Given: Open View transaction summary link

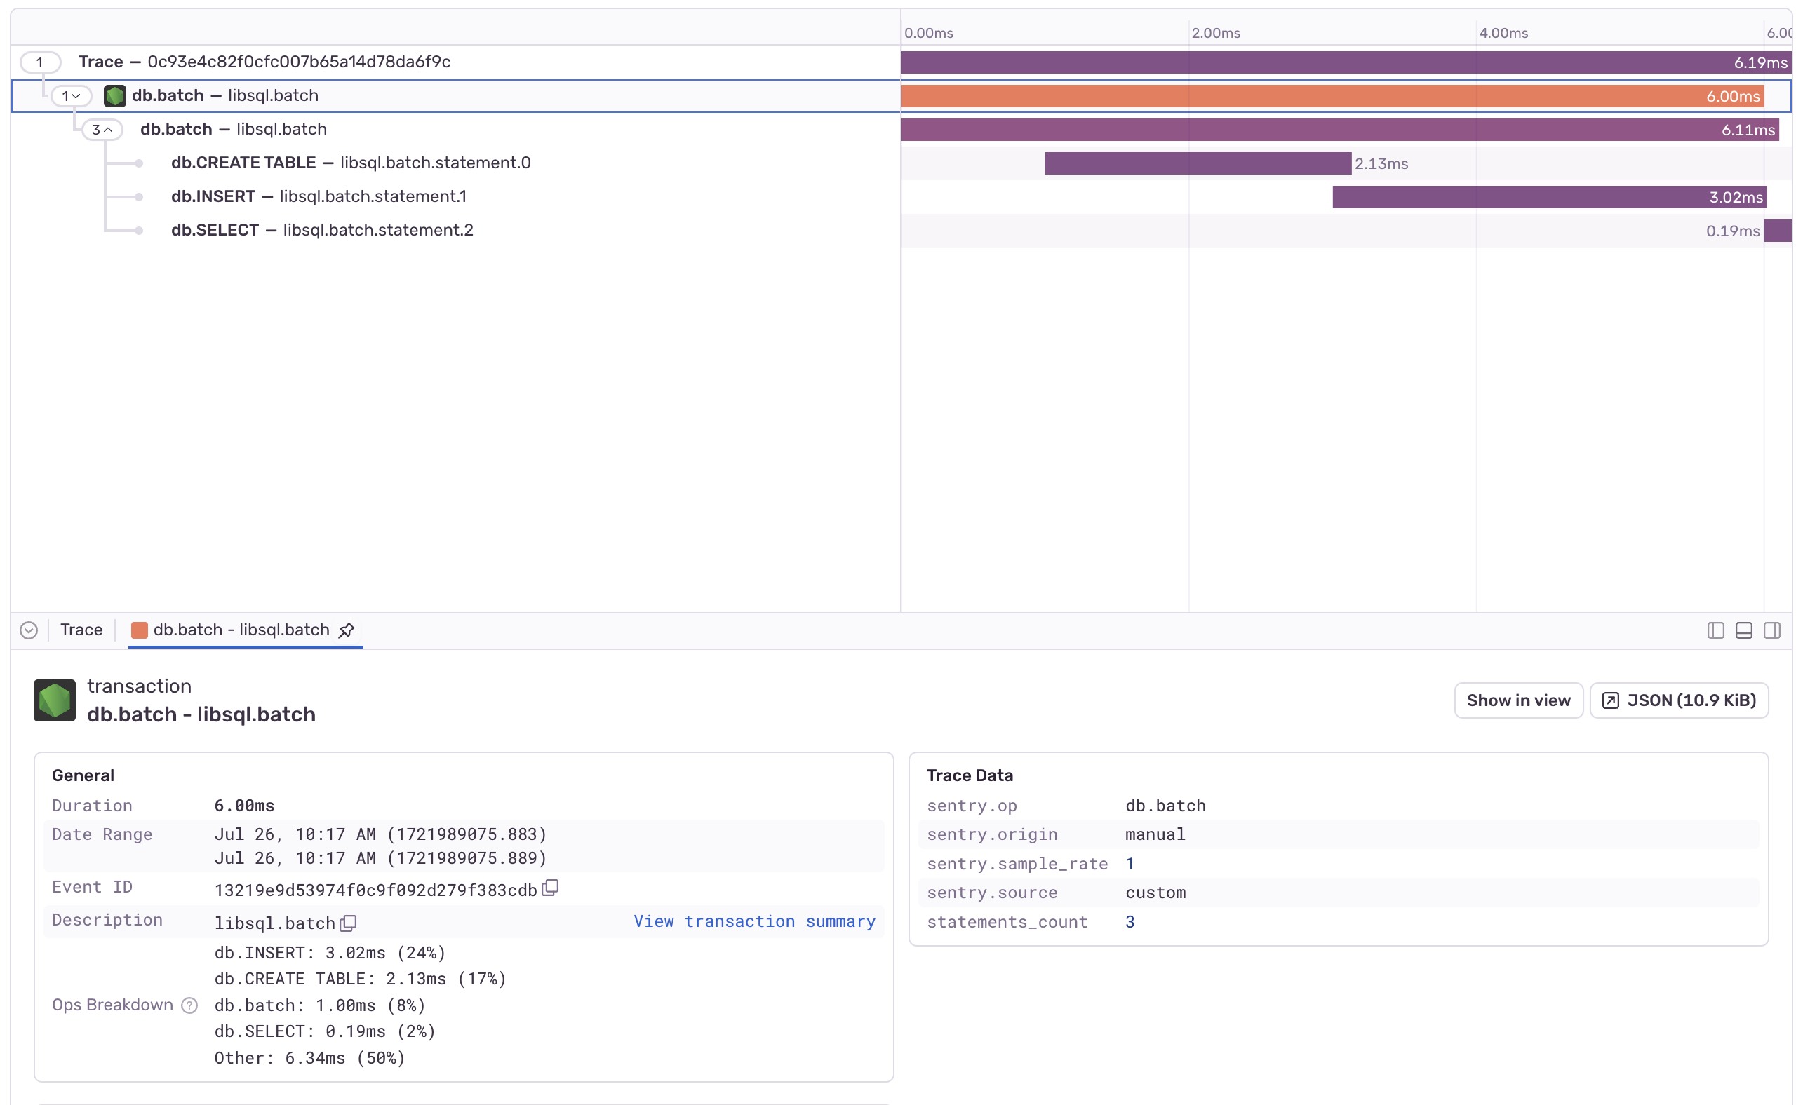Looking at the screenshot, I should (x=753, y=921).
